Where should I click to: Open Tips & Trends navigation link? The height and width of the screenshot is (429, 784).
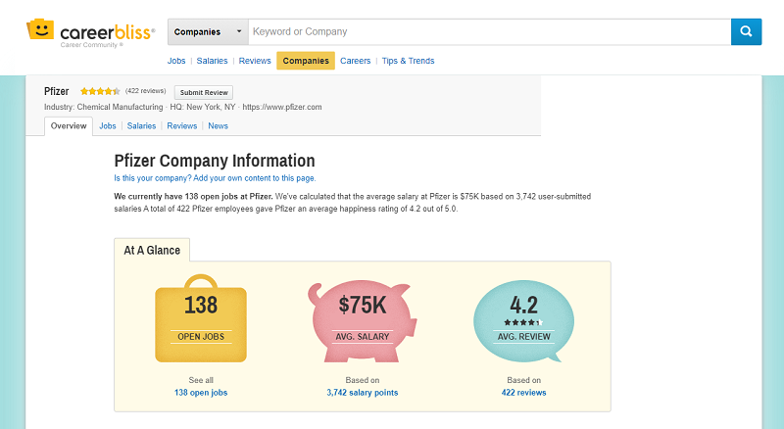408,61
